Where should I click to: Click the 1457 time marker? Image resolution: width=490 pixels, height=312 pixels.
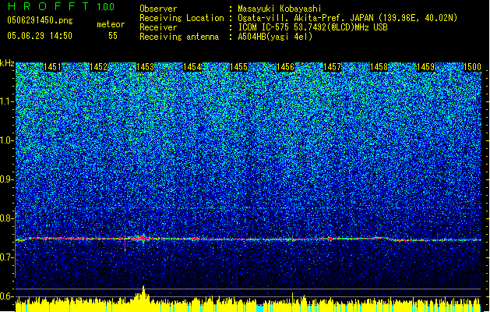coord(332,67)
